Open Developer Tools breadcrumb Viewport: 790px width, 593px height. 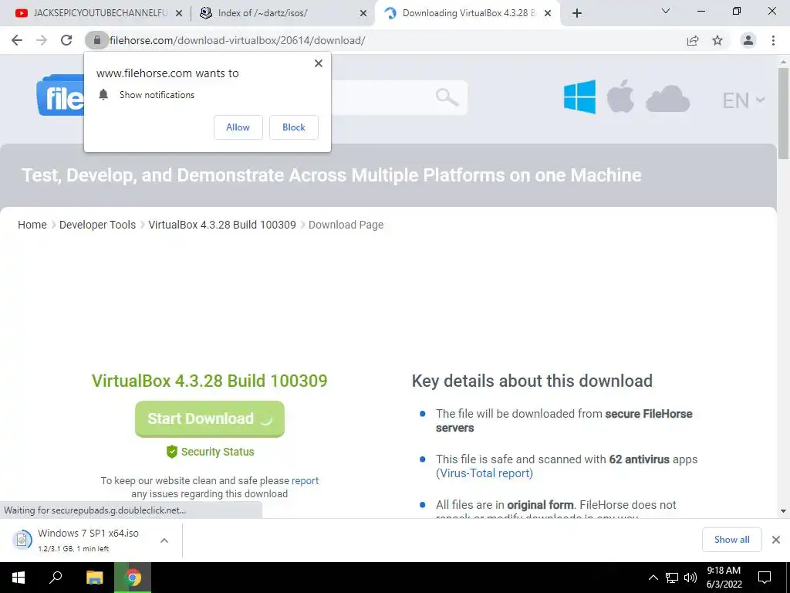pyautogui.click(x=97, y=225)
